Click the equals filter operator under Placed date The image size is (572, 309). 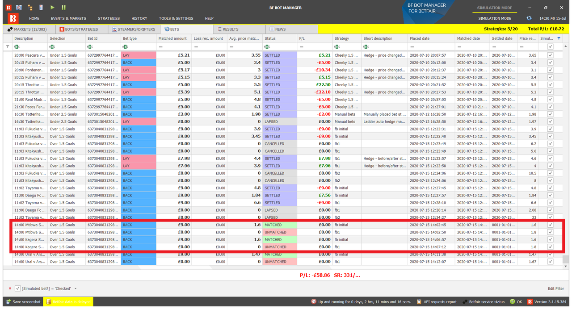click(412, 46)
